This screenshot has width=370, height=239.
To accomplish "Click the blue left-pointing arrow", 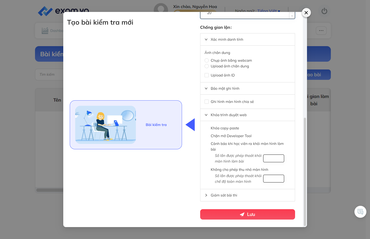I will 190,125.
